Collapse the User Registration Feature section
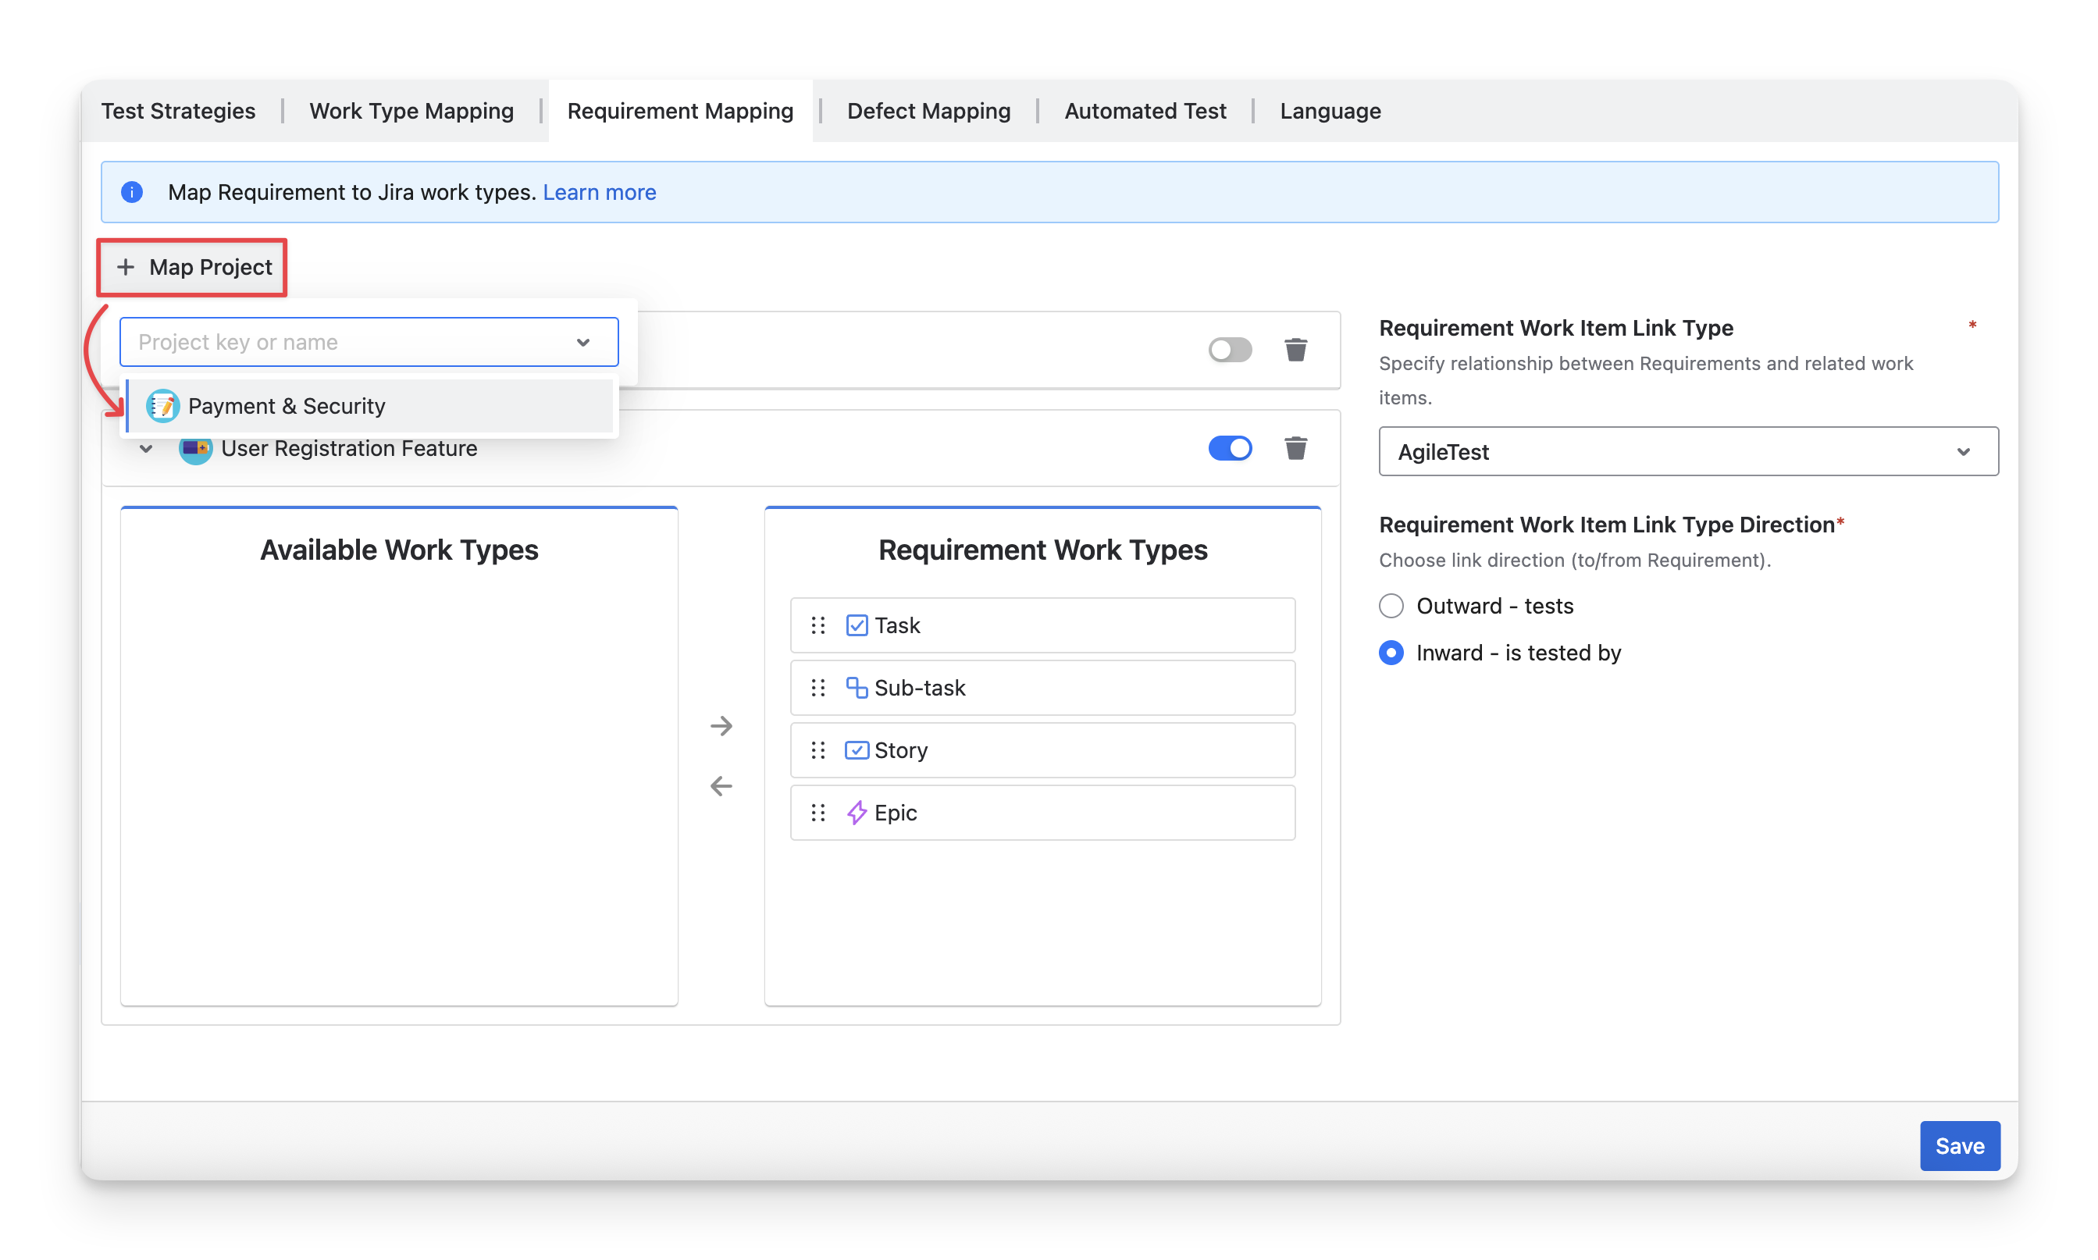Image resolution: width=2098 pixels, height=1260 pixels. pyautogui.click(x=146, y=448)
